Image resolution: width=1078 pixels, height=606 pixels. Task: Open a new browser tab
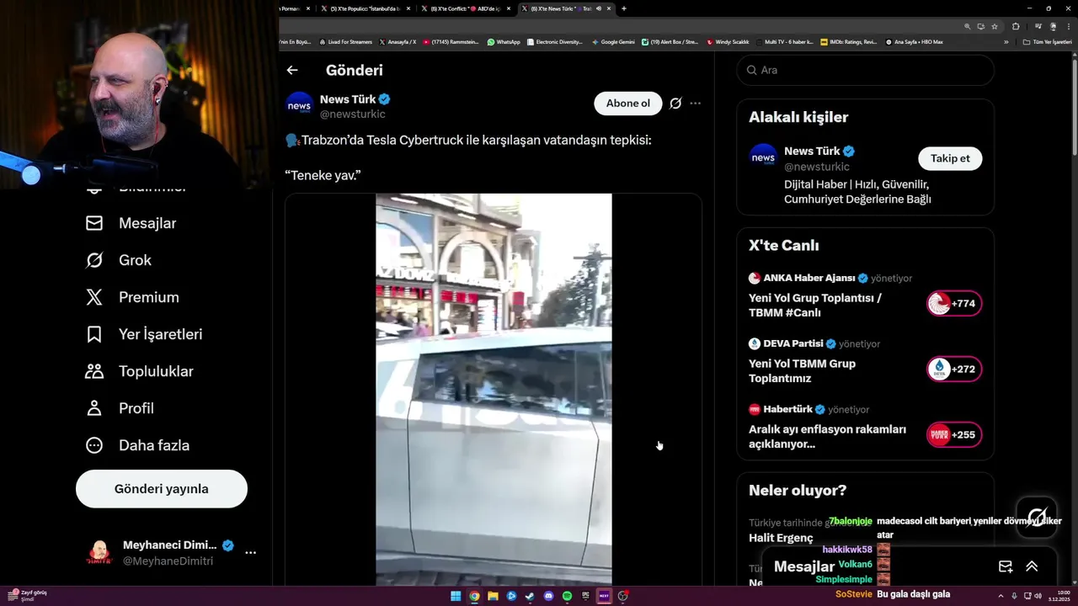coord(623,8)
